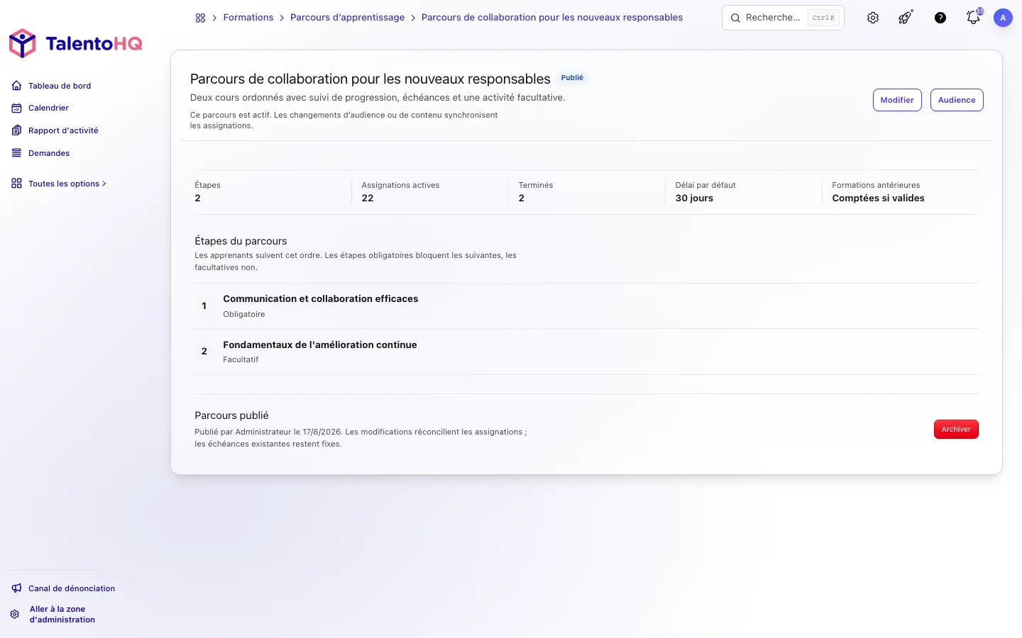This screenshot has width=1022, height=638.
Task: Go to Aller à la zone d'administration
Action: 62,615
